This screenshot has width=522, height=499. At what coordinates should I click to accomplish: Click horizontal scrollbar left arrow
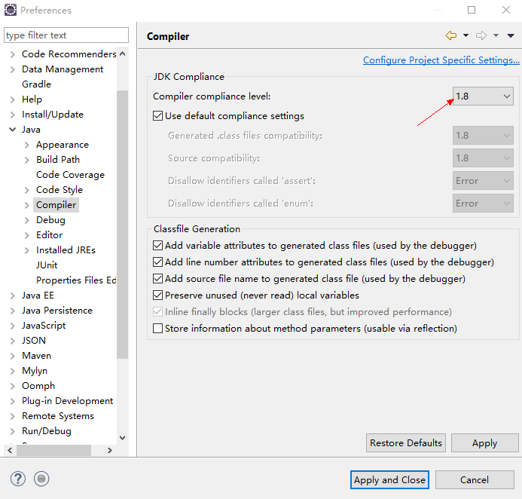coord(10,450)
